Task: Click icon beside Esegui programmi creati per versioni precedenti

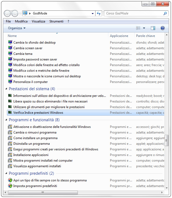Action: coord(10,149)
